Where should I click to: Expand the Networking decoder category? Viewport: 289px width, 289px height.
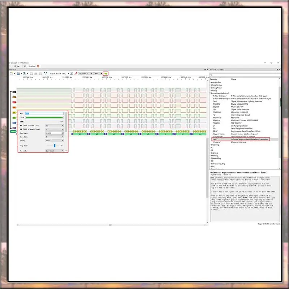[x=210, y=158]
